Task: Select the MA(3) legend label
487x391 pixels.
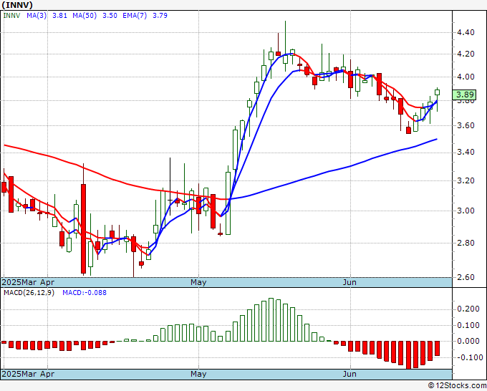Action: point(37,16)
